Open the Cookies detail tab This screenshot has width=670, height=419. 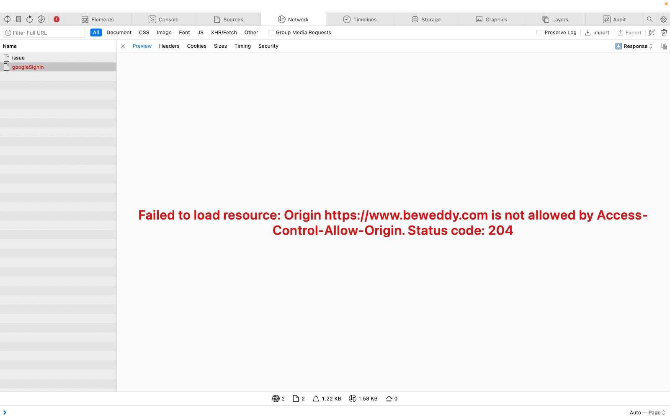(x=197, y=46)
